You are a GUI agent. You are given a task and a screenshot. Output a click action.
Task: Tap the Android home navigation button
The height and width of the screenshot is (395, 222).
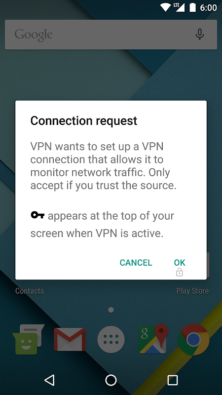111,380
